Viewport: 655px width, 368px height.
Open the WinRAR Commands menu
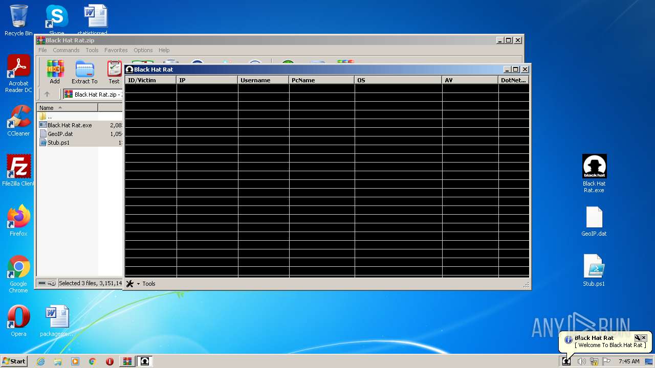(x=66, y=50)
